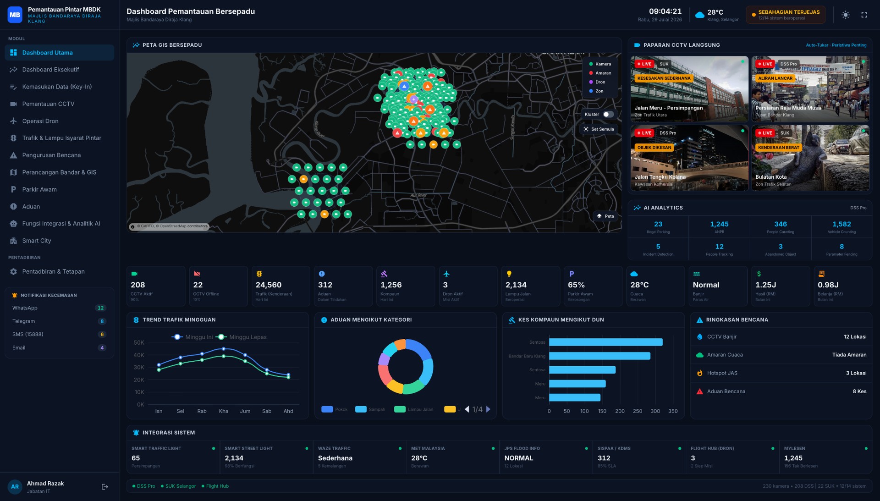Click the Notifikasi Kecemasan bell icon

[15, 295]
